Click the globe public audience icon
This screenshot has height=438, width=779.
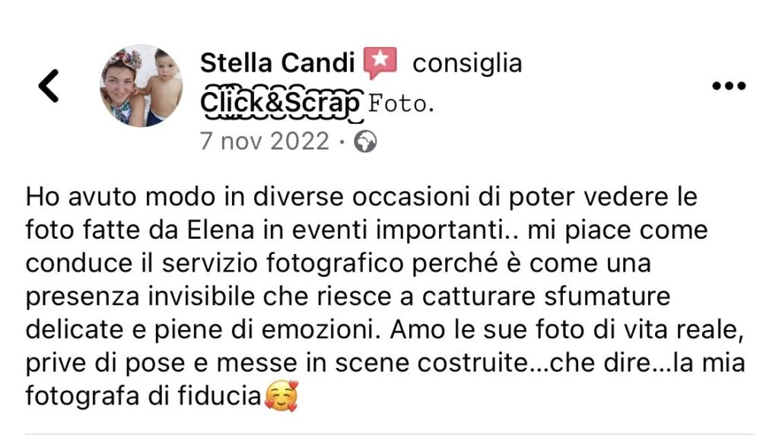(x=365, y=141)
